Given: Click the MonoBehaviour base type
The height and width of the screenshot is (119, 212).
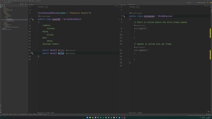Looking at the screenshot, I should [x=165, y=16].
